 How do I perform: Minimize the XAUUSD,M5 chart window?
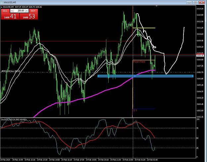190,2
